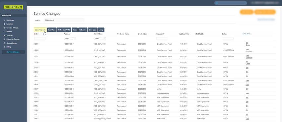Open the Listing tab
The width and height of the screenshot is (282, 122).
point(101,30)
